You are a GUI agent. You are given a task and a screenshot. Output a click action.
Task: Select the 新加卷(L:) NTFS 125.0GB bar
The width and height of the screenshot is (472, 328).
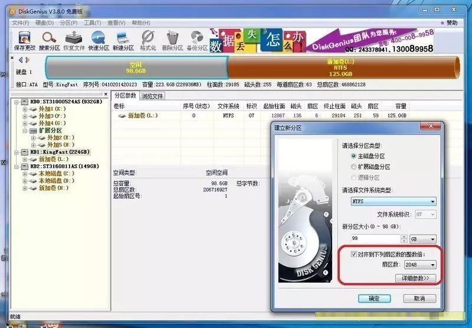(x=343, y=67)
